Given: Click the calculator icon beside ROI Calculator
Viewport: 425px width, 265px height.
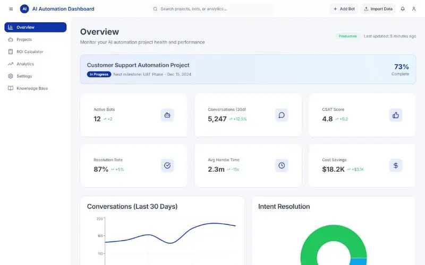Looking at the screenshot, I should 10,51.
